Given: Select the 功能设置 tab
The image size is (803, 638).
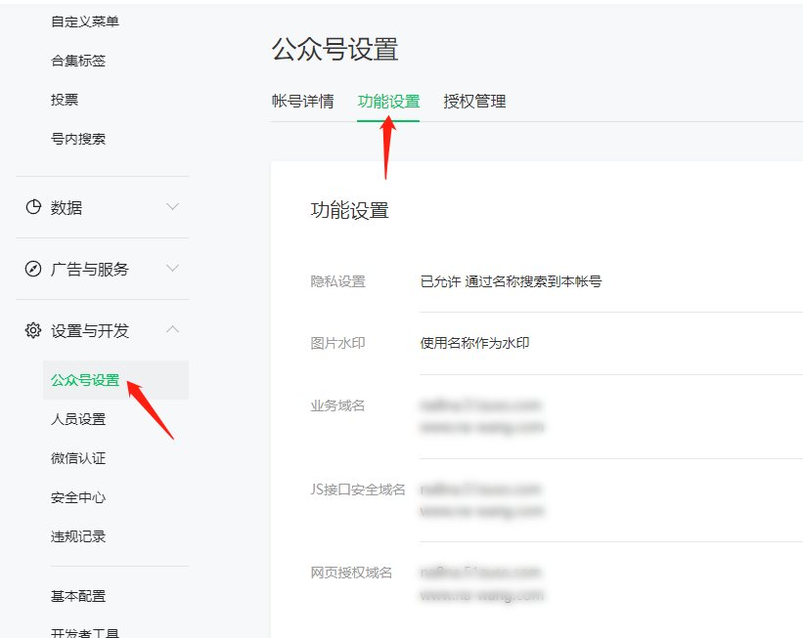Looking at the screenshot, I should click(388, 101).
